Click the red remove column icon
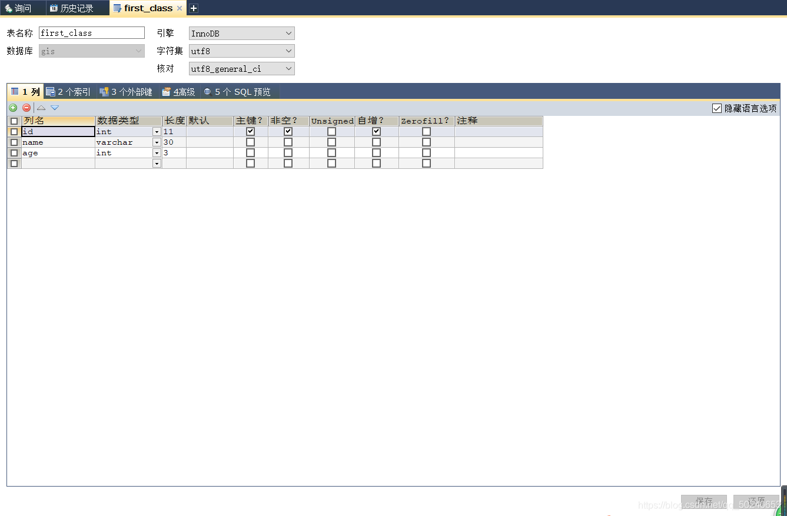The image size is (787, 516). (x=26, y=108)
